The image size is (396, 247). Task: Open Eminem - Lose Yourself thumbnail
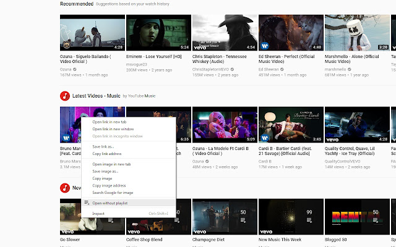(158, 33)
